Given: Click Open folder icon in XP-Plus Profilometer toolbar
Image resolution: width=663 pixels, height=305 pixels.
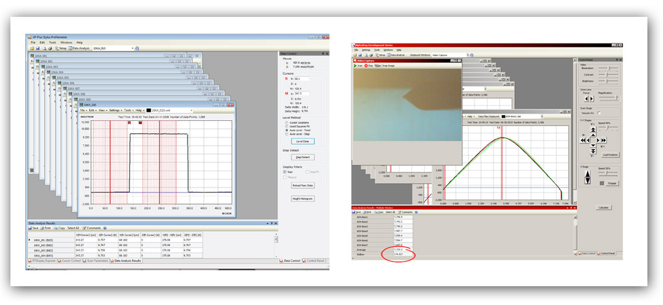Looking at the screenshot, I should (x=32, y=48).
